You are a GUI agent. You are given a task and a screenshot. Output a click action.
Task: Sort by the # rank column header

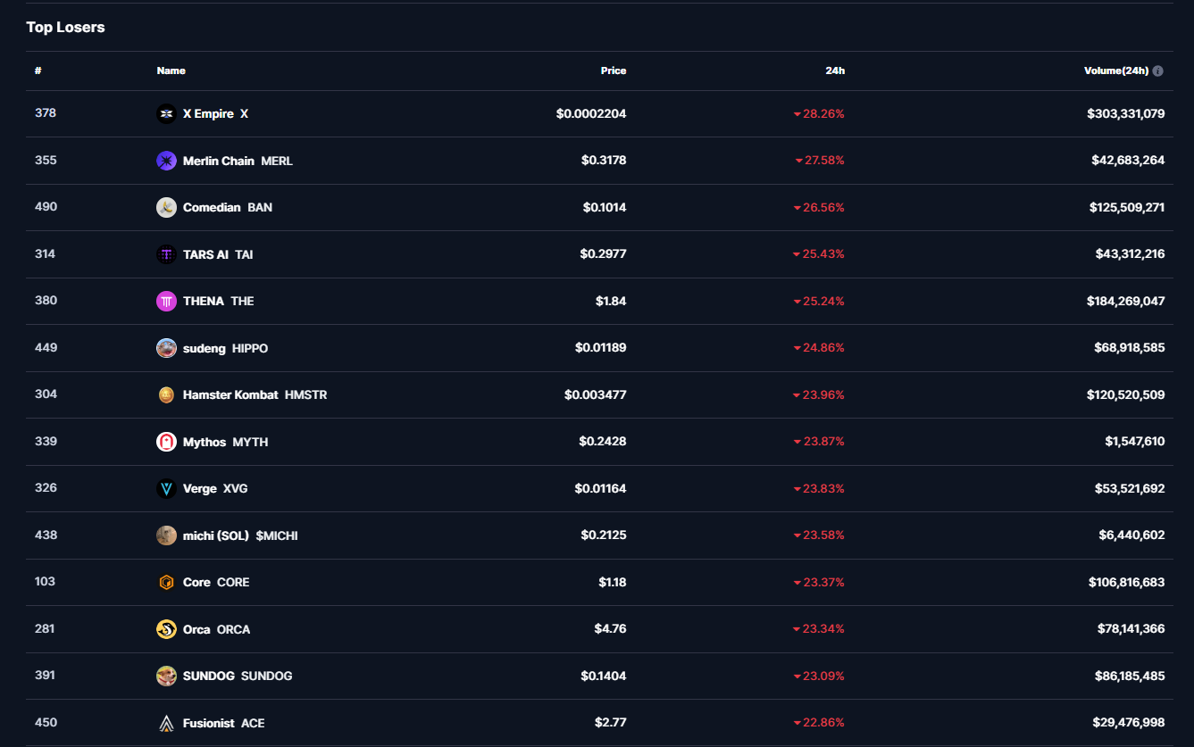pyautogui.click(x=38, y=71)
